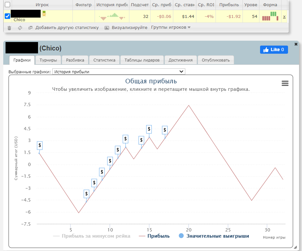Click the gold star badge next to player
The width and height of the screenshot is (302, 251).
pyautogui.click(x=44, y=14)
